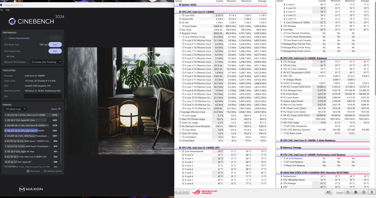
Task: Open the File menu in Cinebench
Action: (x=1, y=10)
